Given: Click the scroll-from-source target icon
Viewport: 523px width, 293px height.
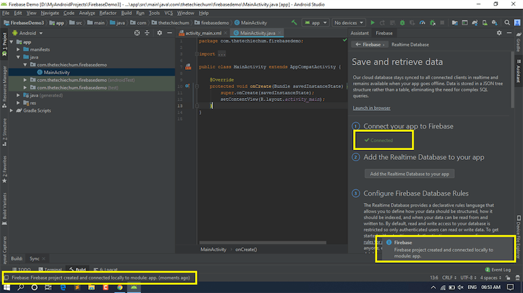Looking at the screenshot, I should tap(136, 33).
